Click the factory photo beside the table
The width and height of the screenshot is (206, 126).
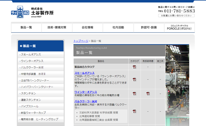pos(177,86)
